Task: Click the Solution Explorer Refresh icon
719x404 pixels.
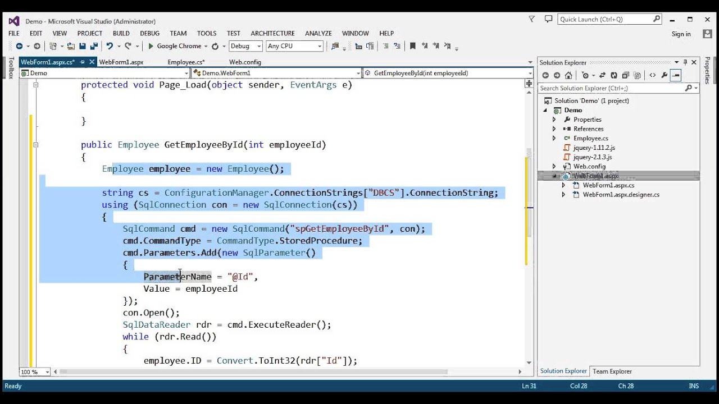Action: (x=614, y=75)
